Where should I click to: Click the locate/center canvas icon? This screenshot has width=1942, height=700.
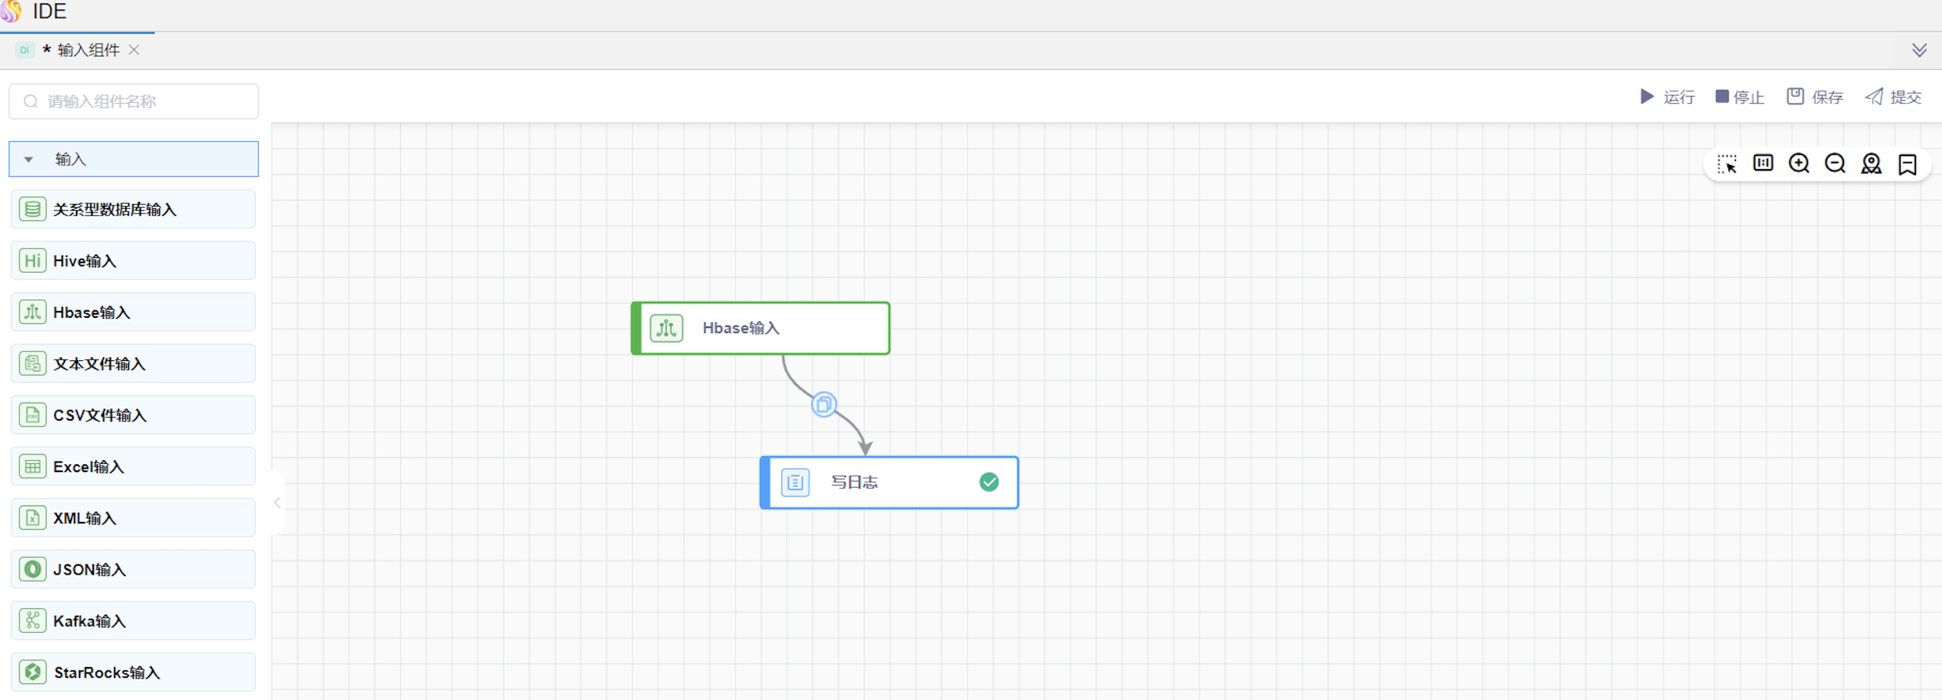click(x=1871, y=163)
